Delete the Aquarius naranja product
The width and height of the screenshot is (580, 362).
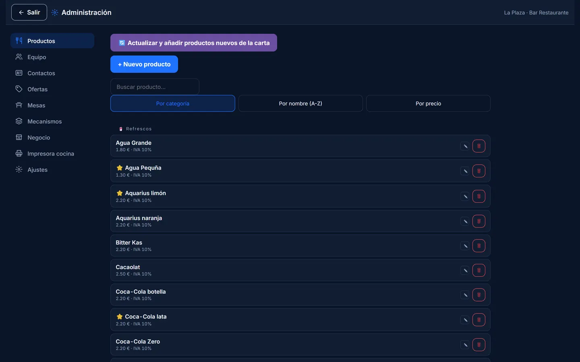tap(479, 221)
